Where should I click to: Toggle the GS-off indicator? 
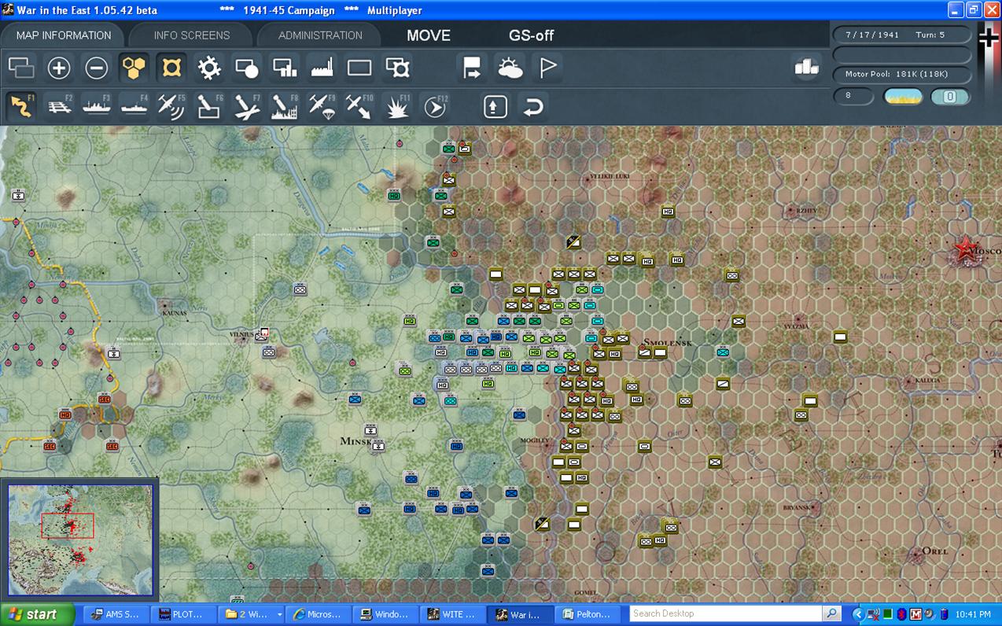pyautogui.click(x=532, y=35)
